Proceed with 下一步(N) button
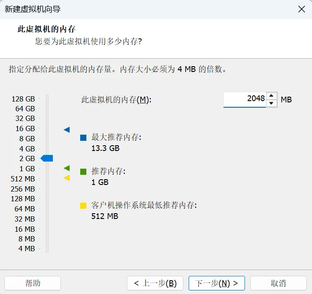The width and height of the screenshot is (312, 294). (x=217, y=283)
